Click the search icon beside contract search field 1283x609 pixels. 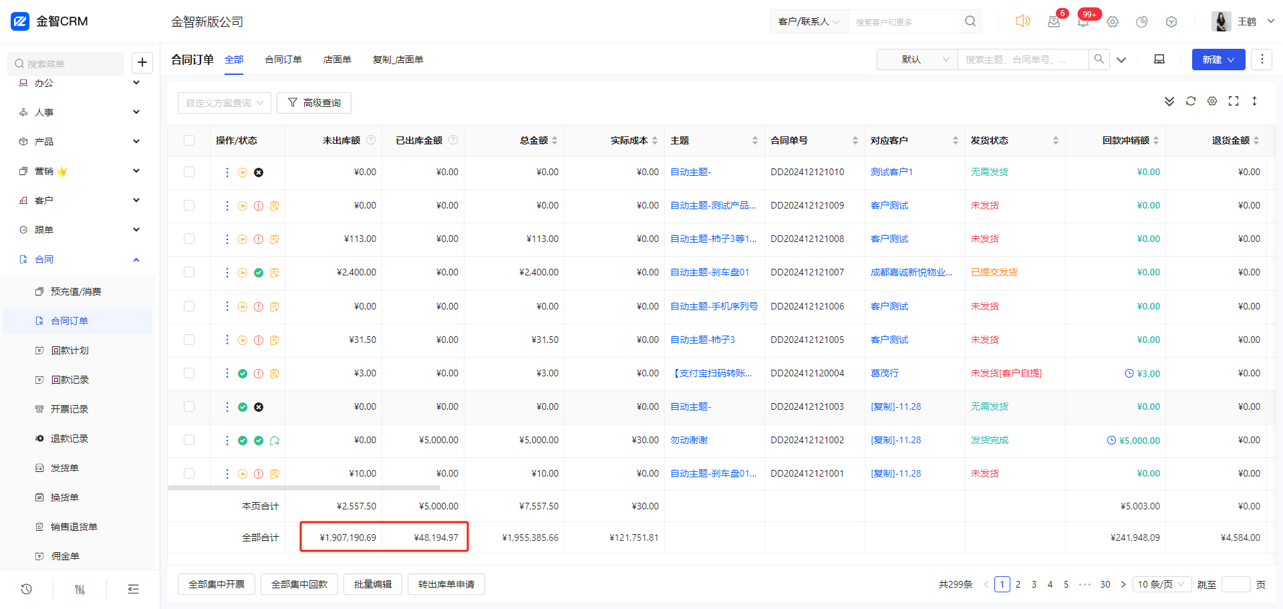click(x=1099, y=59)
